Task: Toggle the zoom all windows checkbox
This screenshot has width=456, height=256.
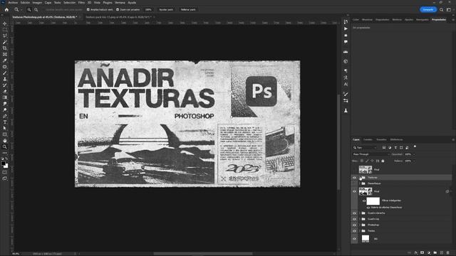Action: [118, 9]
